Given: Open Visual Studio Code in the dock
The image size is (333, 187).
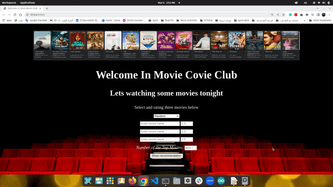Looking at the screenshot, I should pyautogui.click(x=154, y=181).
